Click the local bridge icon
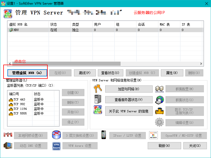 (x=8, y=135)
